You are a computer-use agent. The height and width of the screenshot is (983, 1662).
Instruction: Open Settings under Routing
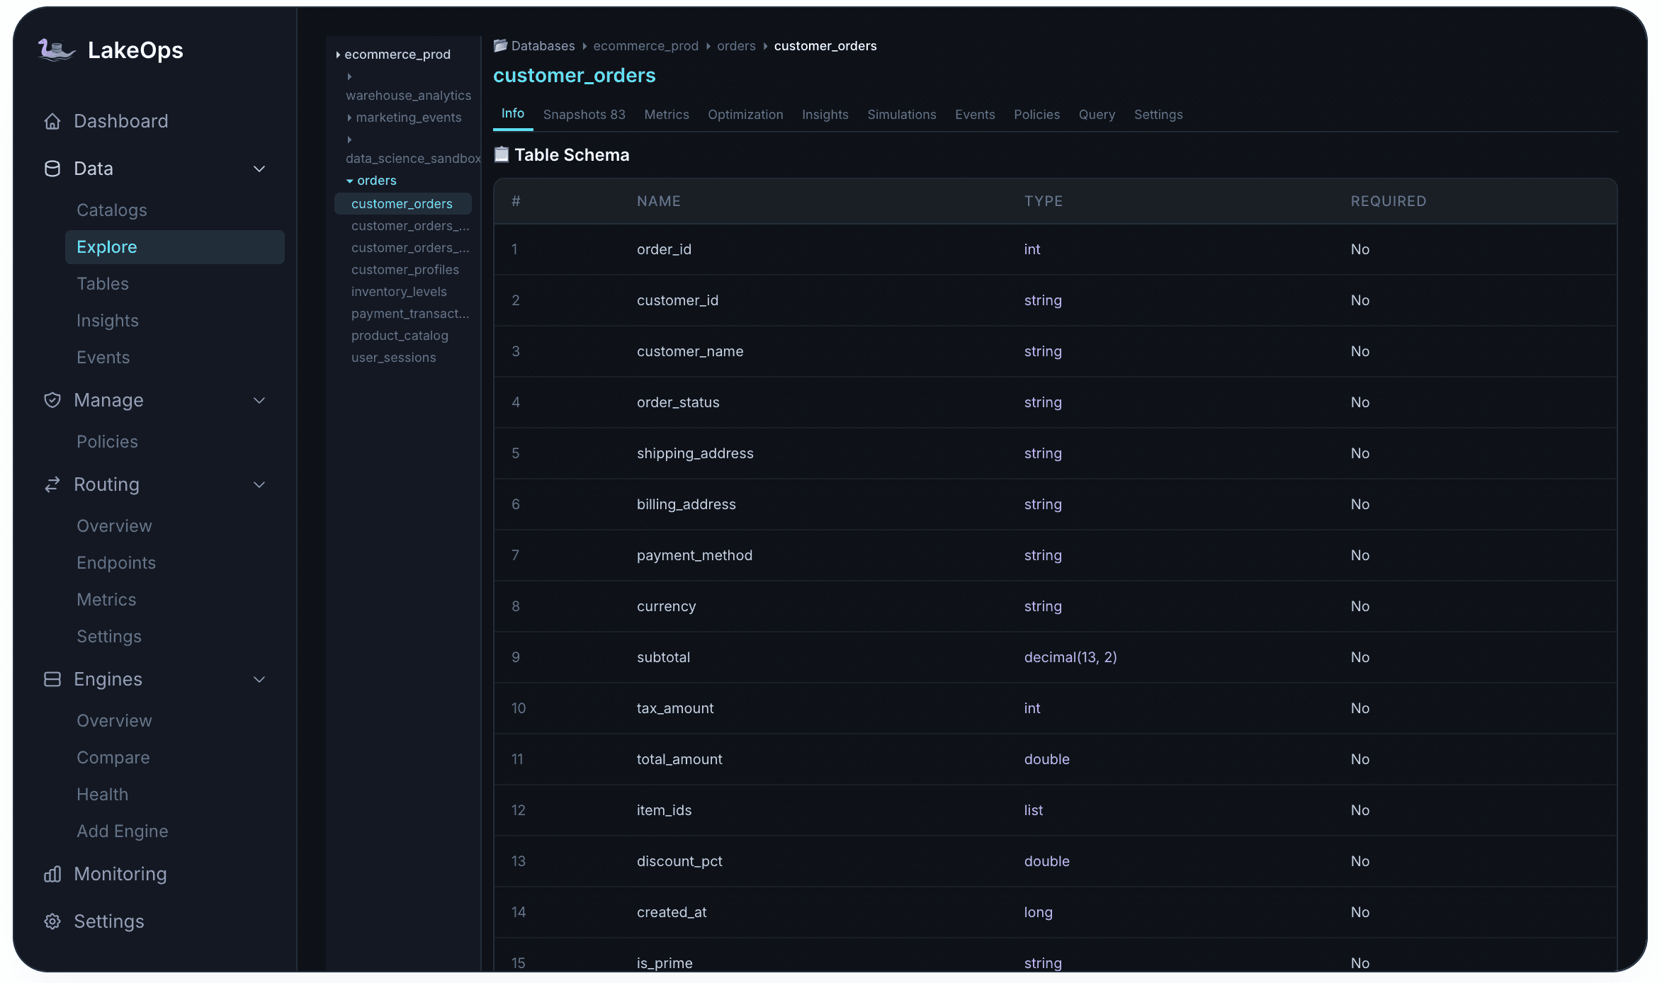pyautogui.click(x=109, y=637)
